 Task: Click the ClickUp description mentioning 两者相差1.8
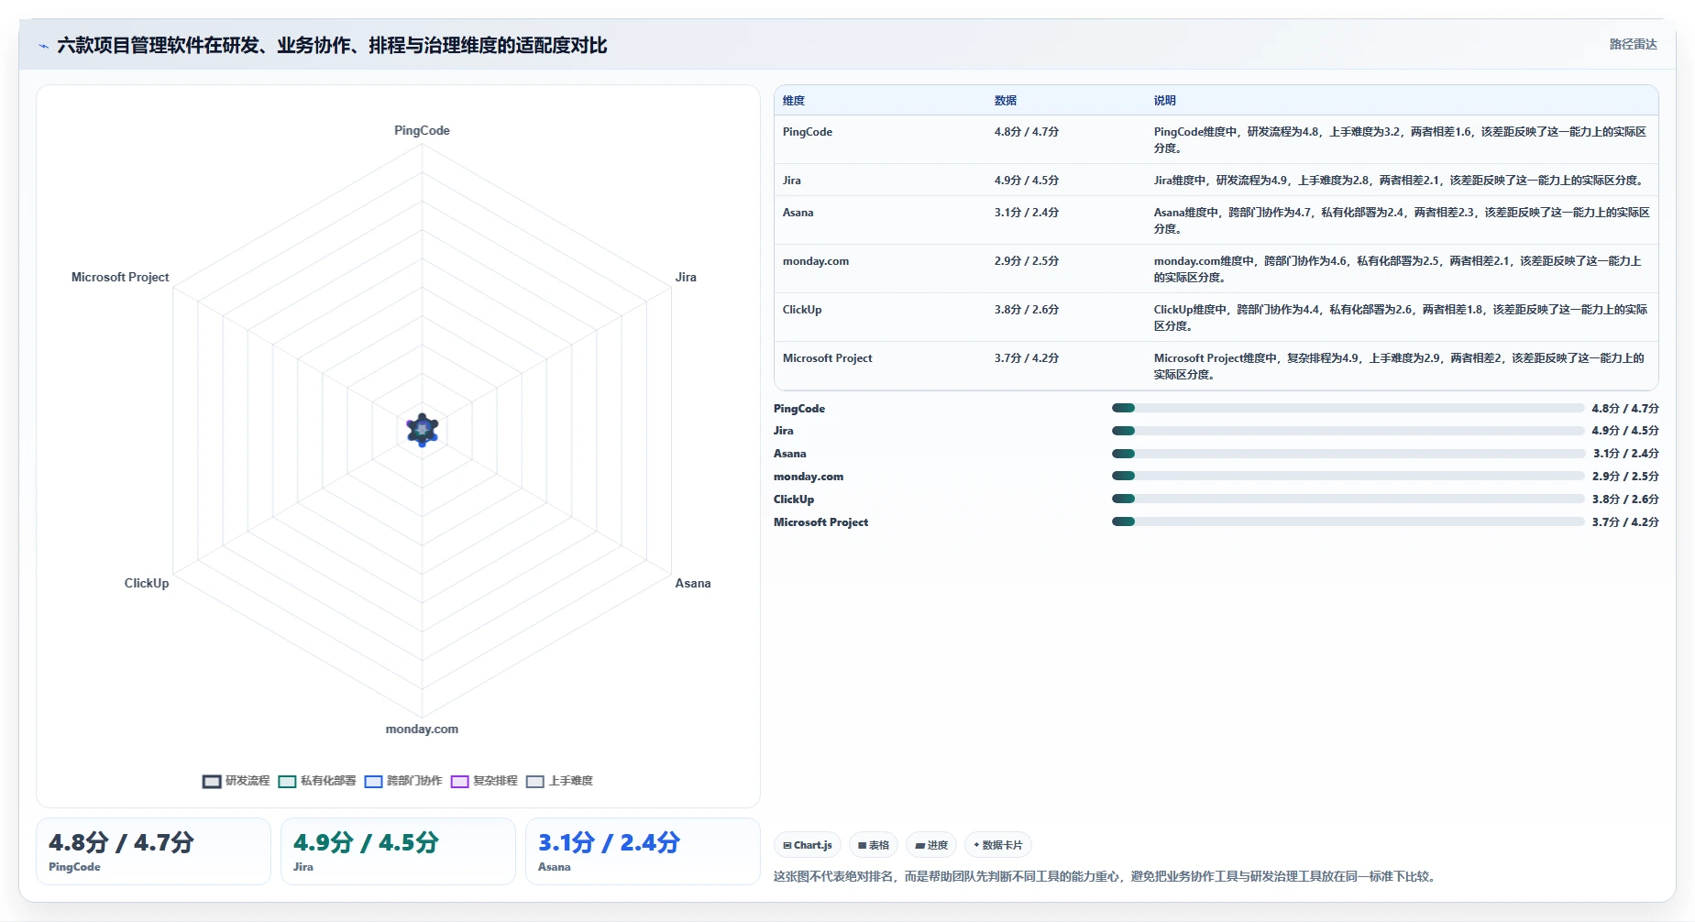click(x=1400, y=318)
